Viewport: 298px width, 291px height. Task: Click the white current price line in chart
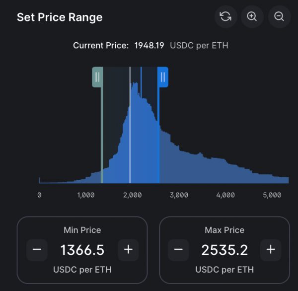pyautogui.click(x=130, y=129)
